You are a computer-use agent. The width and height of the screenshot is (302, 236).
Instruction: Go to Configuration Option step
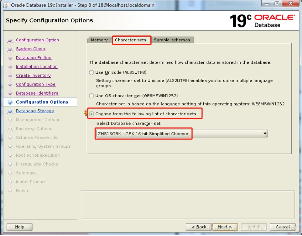point(38,40)
